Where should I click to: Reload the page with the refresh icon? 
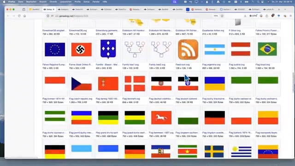pyautogui.click(x=19, y=16)
